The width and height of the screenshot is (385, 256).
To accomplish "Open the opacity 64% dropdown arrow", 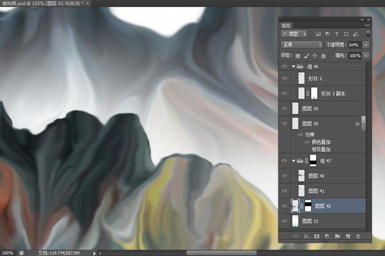I will click(366, 45).
